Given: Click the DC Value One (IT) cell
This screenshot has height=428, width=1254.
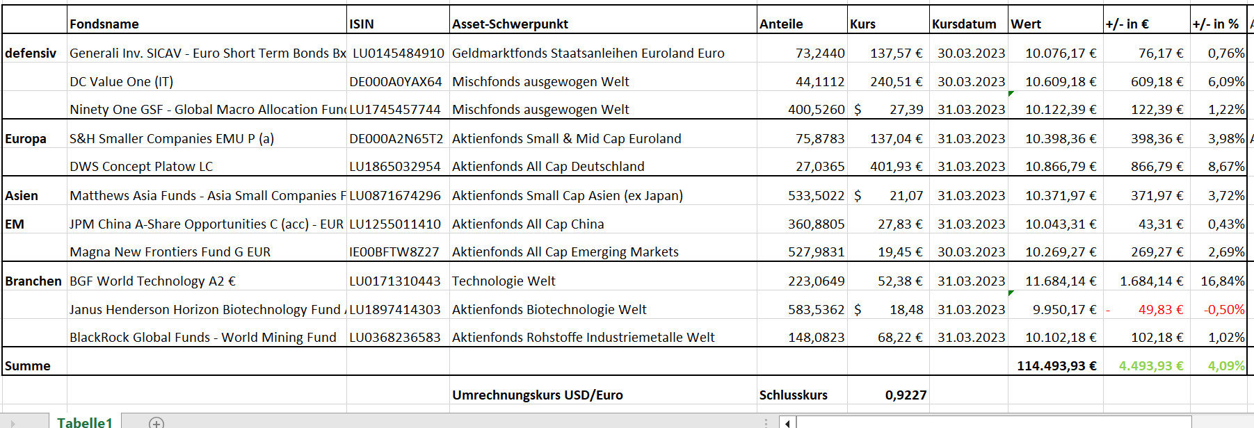Looking at the screenshot, I should pyautogui.click(x=122, y=82).
